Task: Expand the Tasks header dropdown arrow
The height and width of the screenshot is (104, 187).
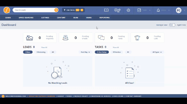Action: pos(150,10)
